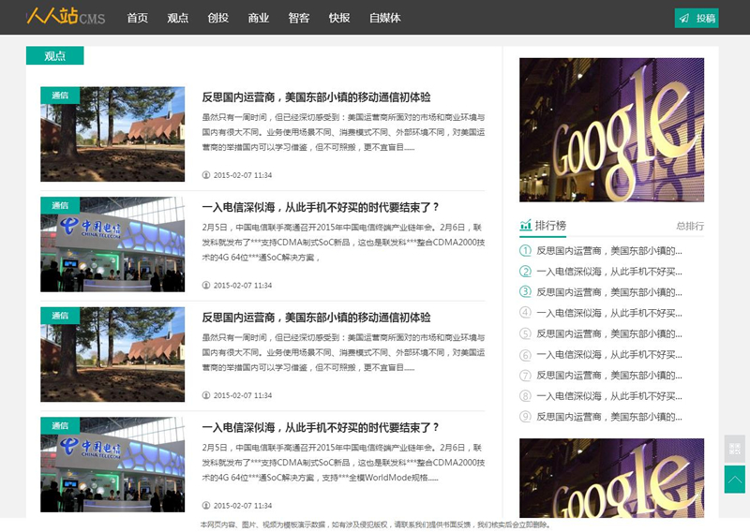750x532 pixels.
Task: Navigate to 自媒体 in top menu
Action: [x=385, y=18]
